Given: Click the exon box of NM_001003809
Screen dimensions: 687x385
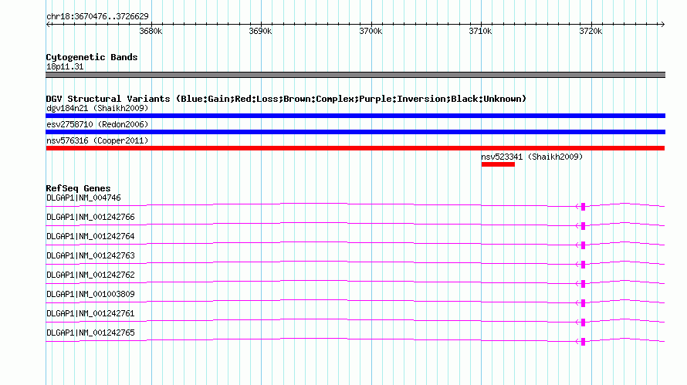Looking at the screenshot, I should coord(583,303).
